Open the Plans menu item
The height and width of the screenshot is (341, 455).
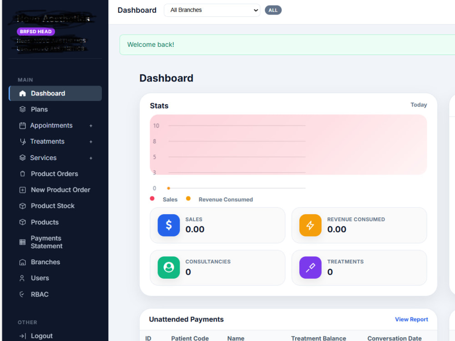click(55, 109)
